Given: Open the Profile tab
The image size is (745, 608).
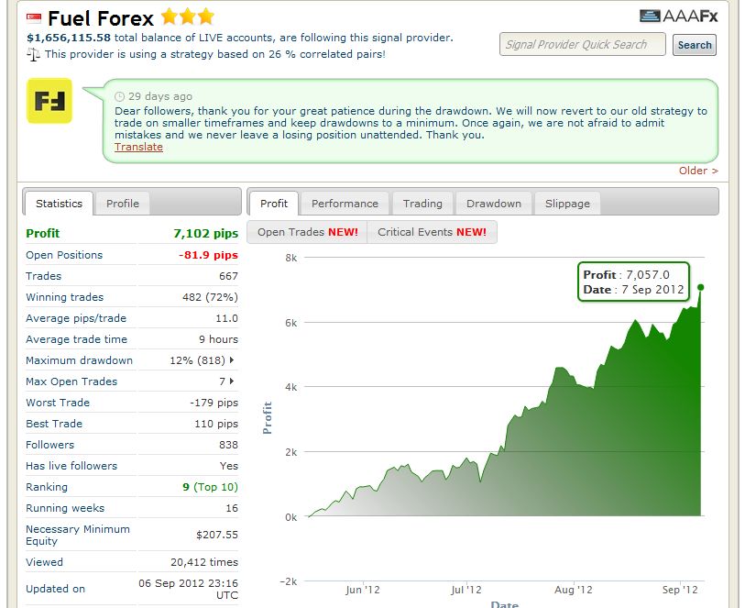Looking at the screenshot, I should 123,204.
